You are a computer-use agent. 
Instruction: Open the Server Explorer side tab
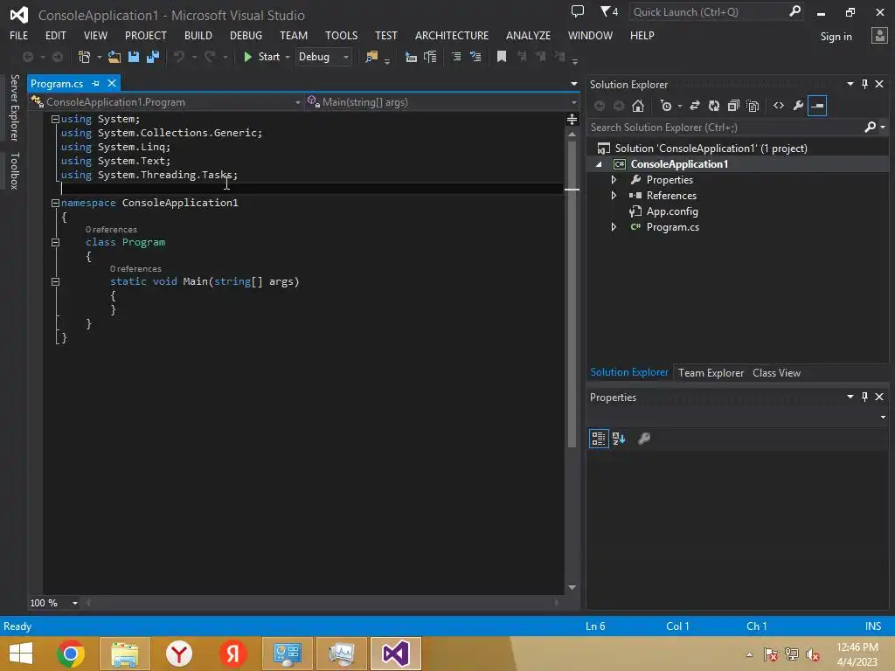point(15,107)
